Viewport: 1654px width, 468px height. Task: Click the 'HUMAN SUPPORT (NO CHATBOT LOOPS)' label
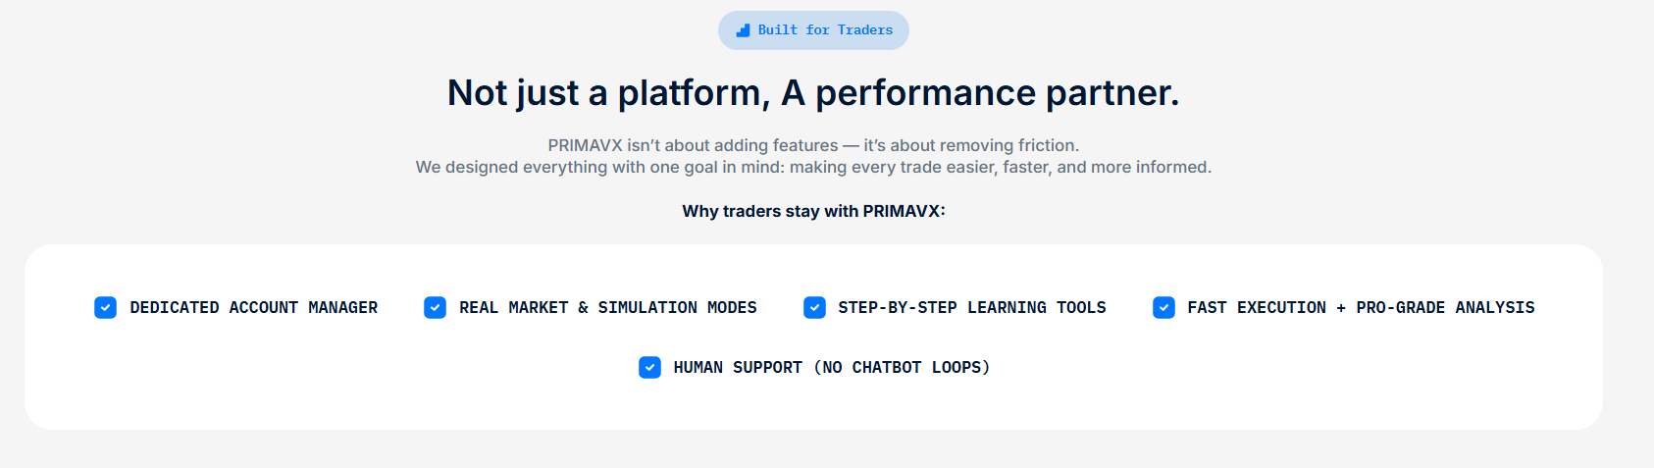click(831, 368)
